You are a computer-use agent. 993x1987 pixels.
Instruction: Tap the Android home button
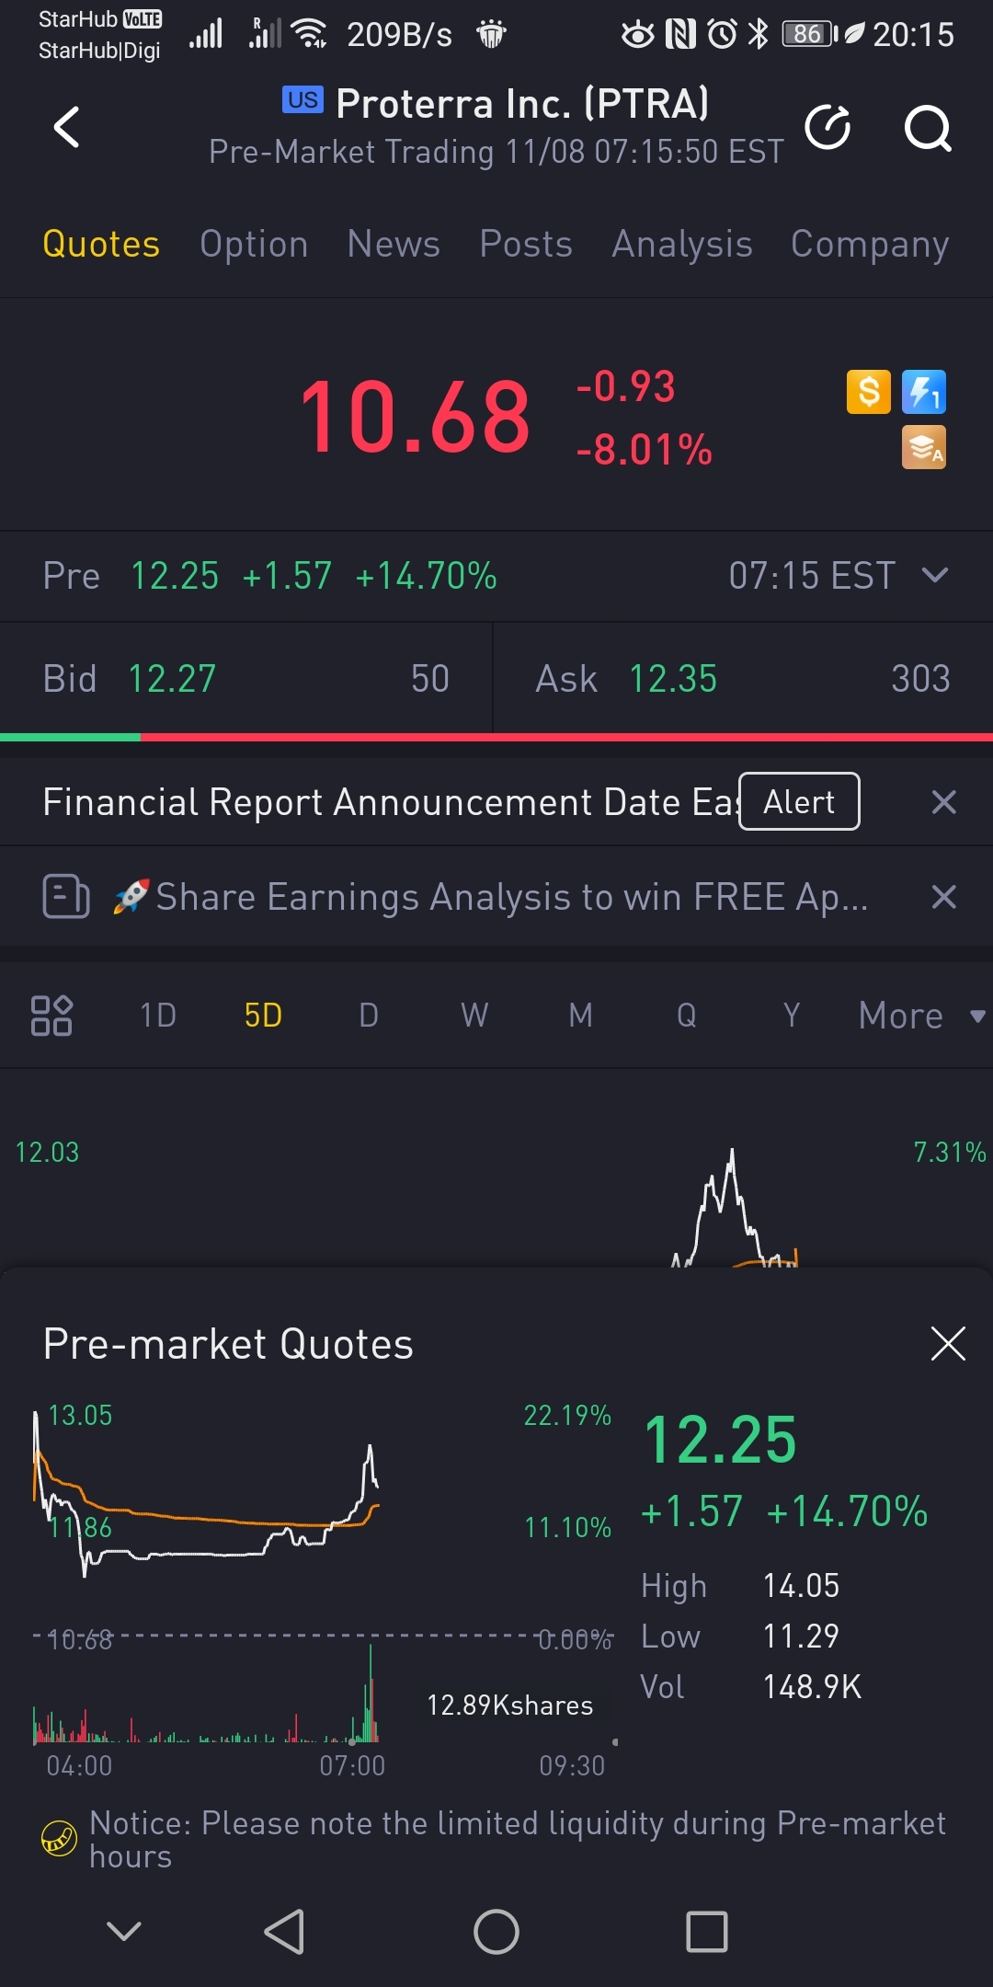[496, 1932]
